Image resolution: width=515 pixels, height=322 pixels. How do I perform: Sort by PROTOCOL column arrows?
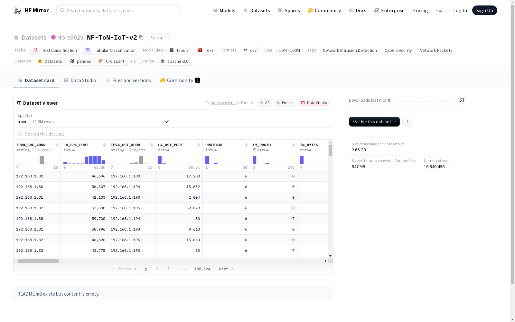tap(246, 145)
